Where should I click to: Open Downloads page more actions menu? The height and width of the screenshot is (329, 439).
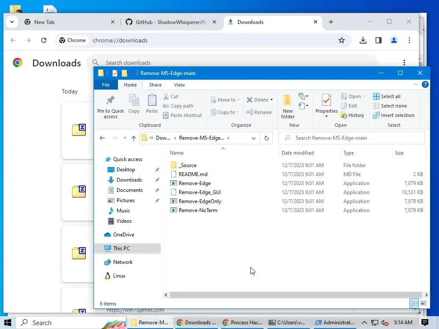pyautogui.click(x=404, y=63)
